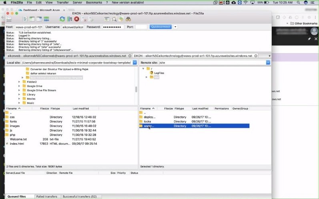Click the green Refresh file lists icon
Image resolution: width=319 pixels, height=199 pixels.
[62, 19]
